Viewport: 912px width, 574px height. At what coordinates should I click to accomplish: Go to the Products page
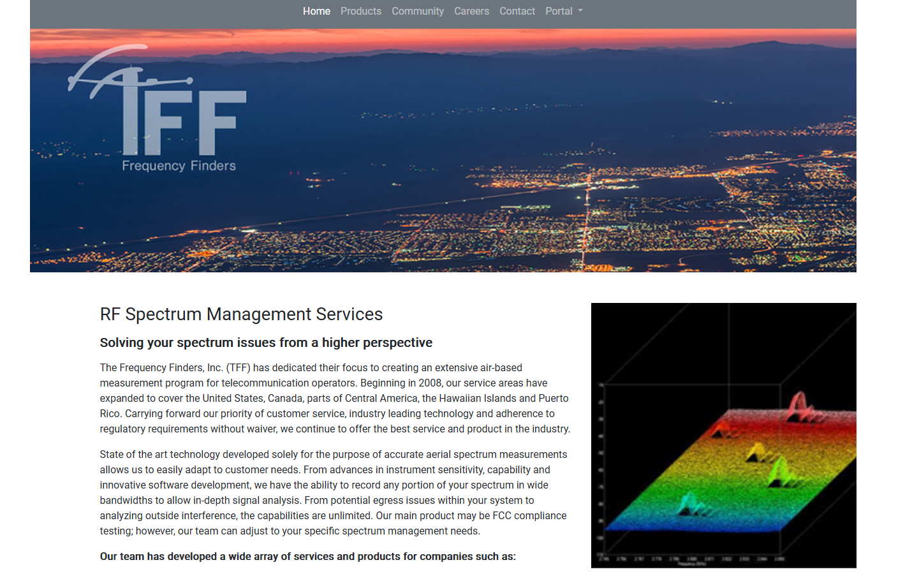(x=361, y=11)
